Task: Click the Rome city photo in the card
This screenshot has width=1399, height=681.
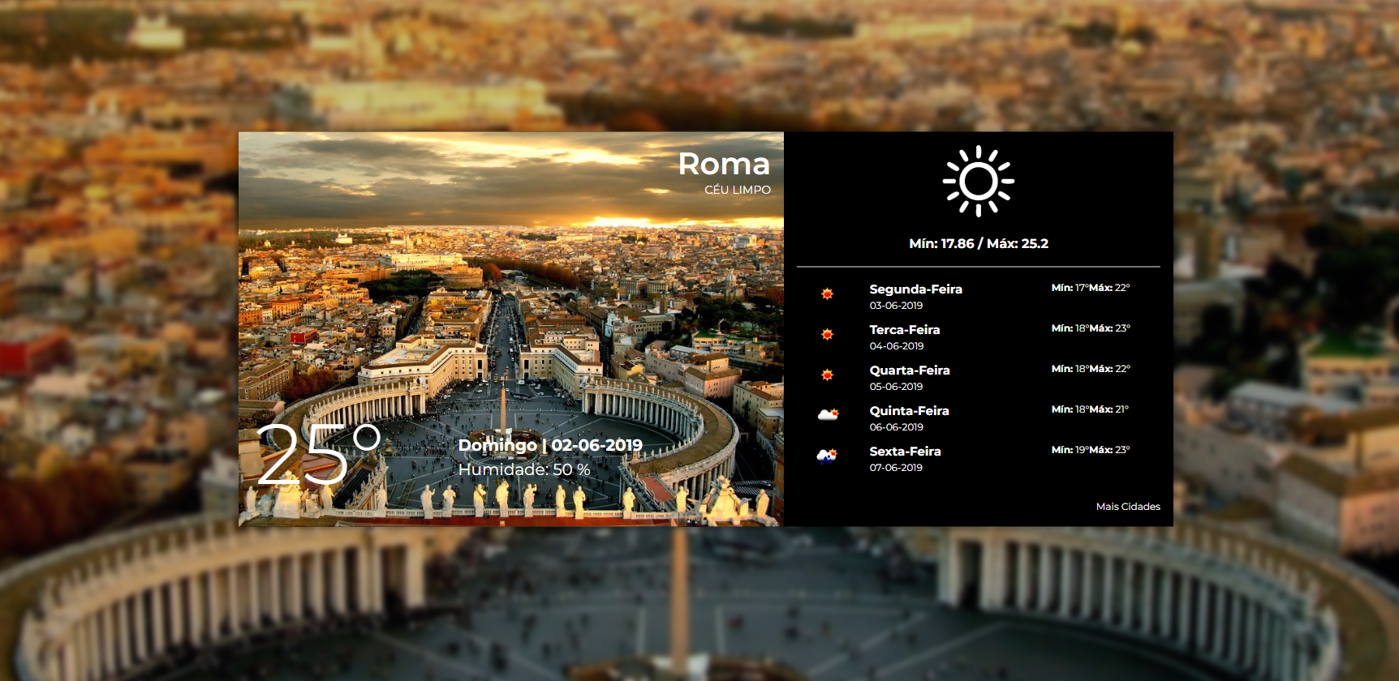Action: click(x=511, y=329)
